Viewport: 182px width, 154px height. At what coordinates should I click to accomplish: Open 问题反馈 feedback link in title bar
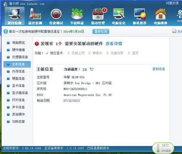(x=172, y=3)
